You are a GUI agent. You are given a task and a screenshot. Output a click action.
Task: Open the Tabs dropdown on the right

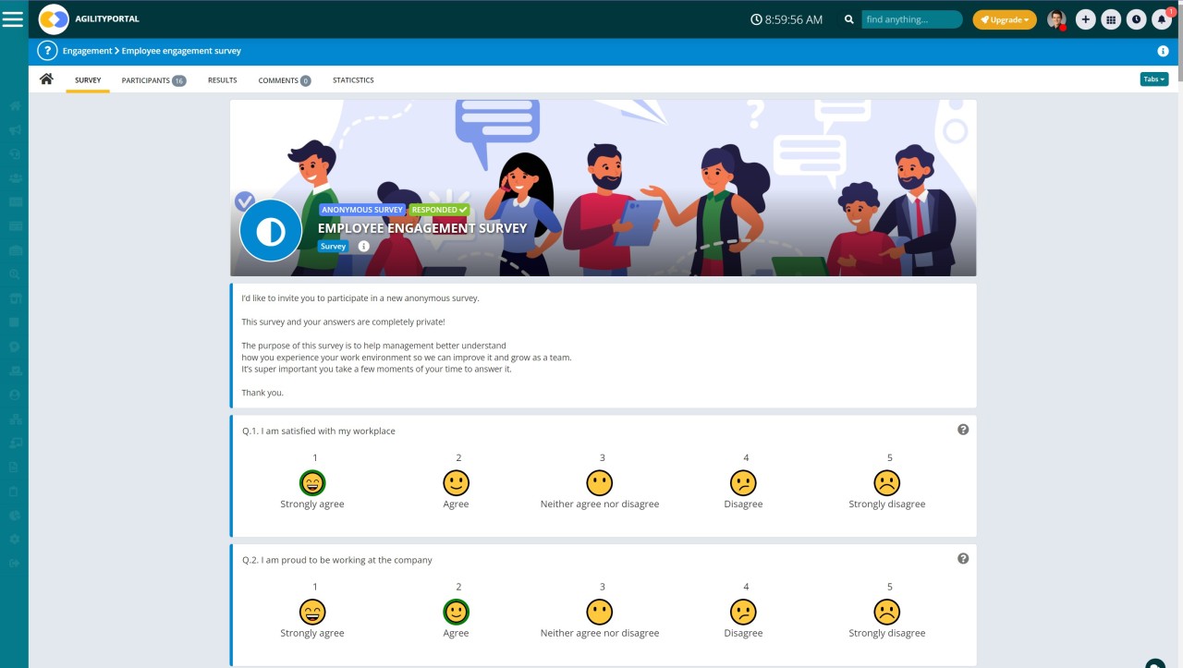(x=1153, y=79)
